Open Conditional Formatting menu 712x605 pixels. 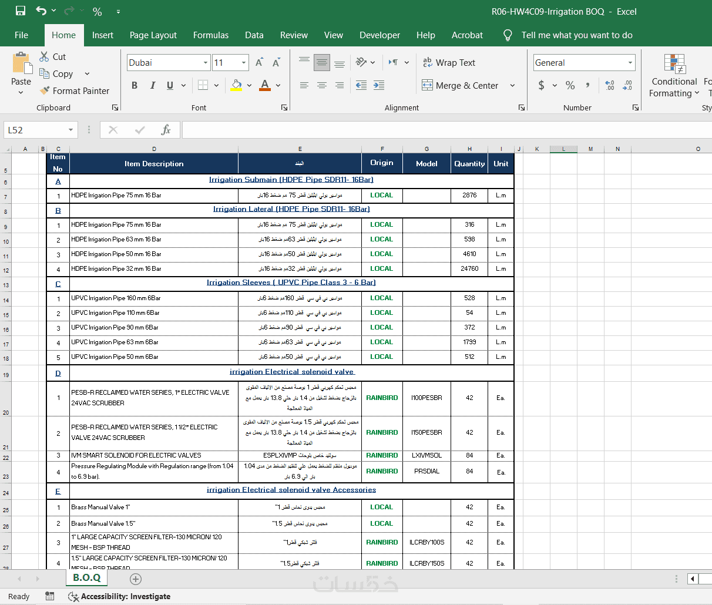pyautogui.click(x=674, y=76)
